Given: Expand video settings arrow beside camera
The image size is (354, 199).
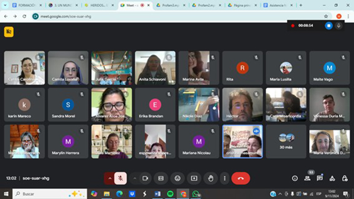Looking at the screenshot, I should pos(134,179).
